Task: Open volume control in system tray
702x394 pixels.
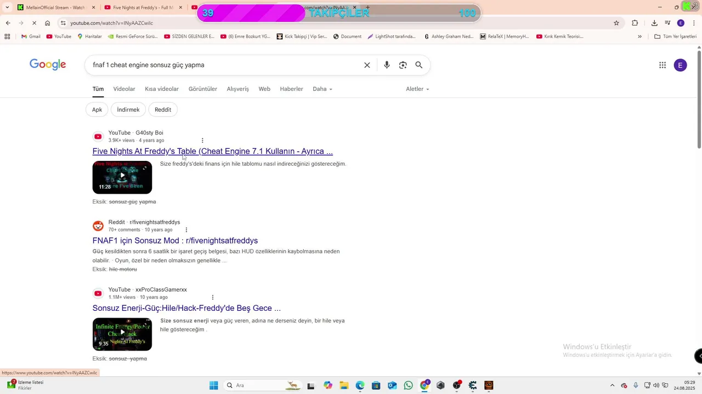Action: pos(657,385)
